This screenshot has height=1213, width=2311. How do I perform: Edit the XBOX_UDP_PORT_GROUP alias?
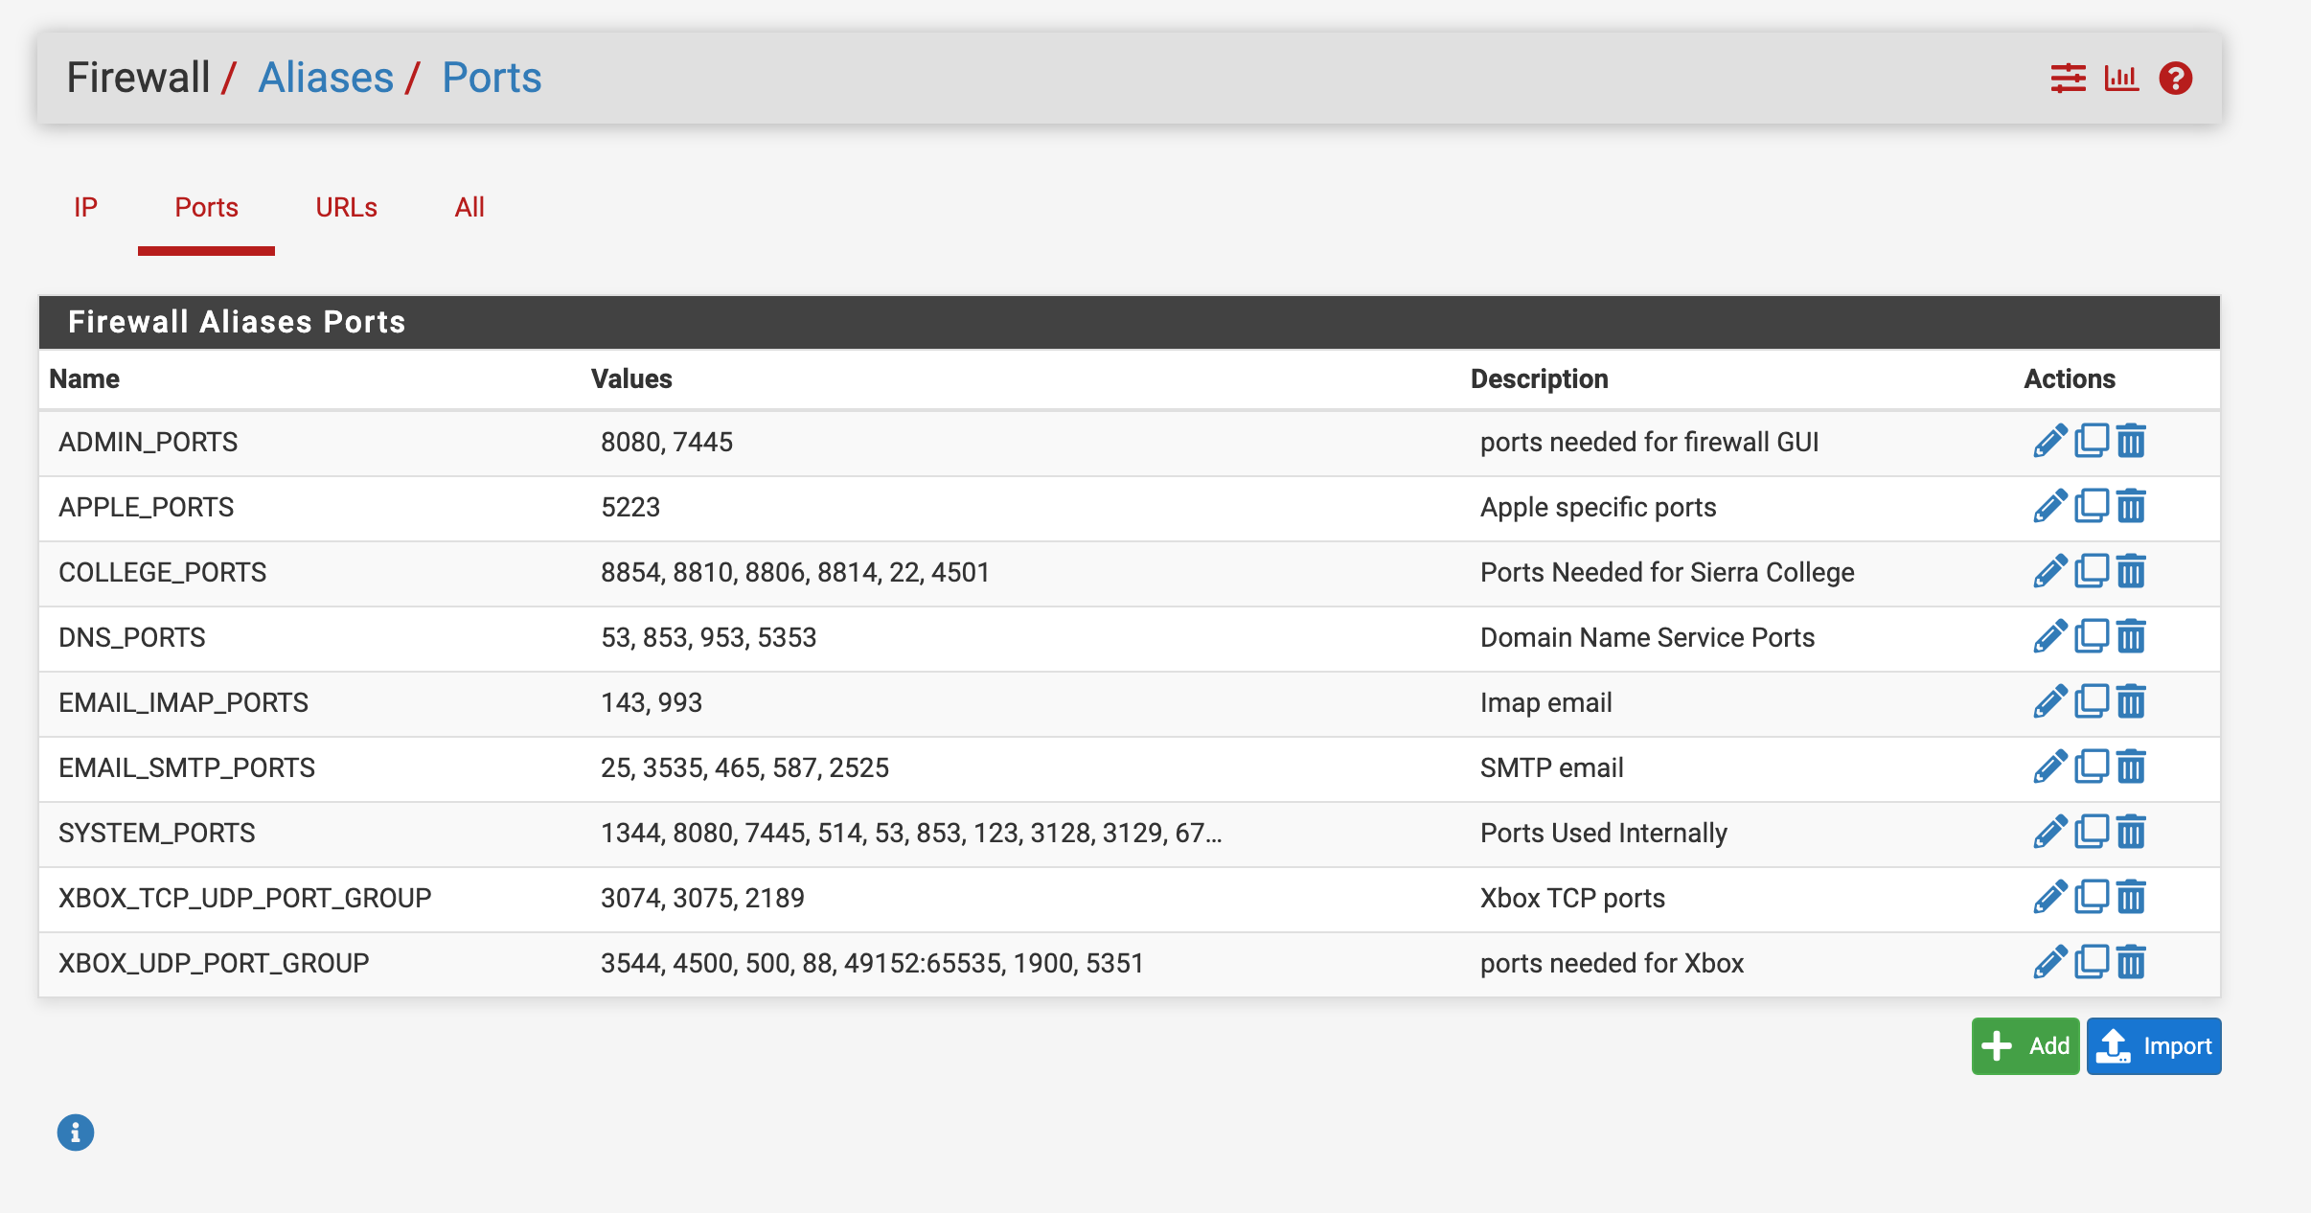pos(2049,963)
